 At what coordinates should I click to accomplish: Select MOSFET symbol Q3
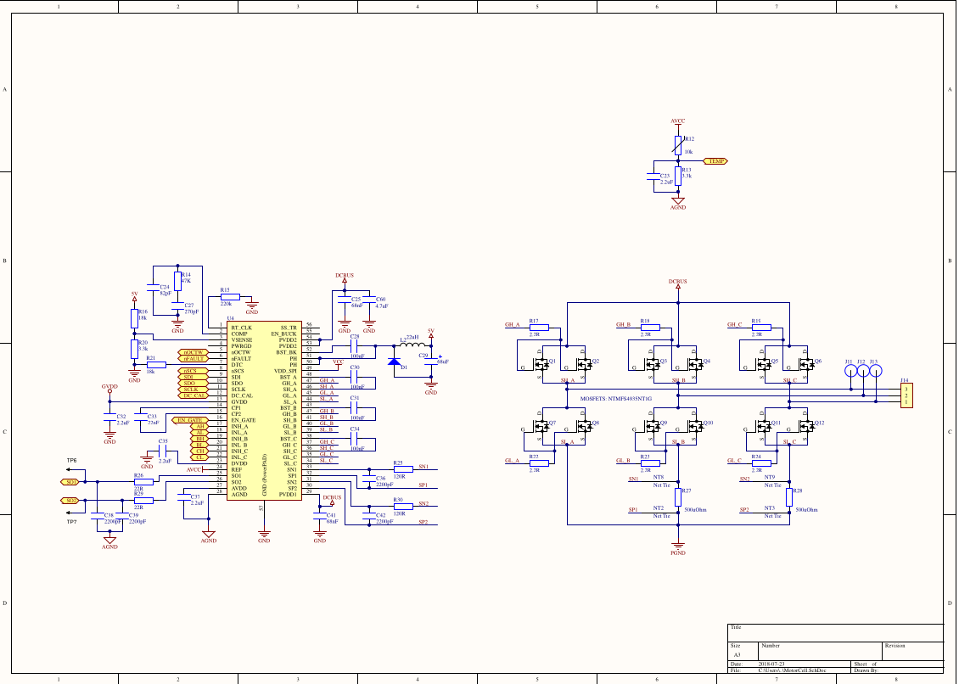[653, 363]
